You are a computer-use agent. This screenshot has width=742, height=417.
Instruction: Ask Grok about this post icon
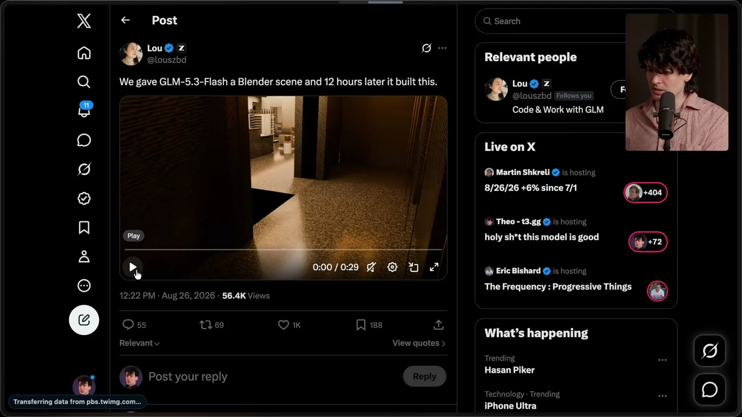coord(427,48)
